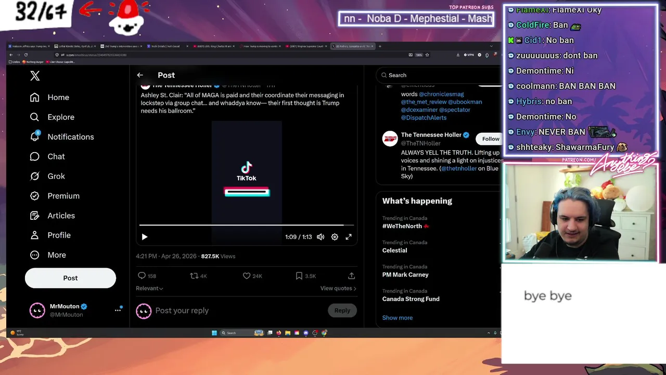Open Home in the left sidebar
The height and width of the screenshot is (375, 666).
pos(49,97)
